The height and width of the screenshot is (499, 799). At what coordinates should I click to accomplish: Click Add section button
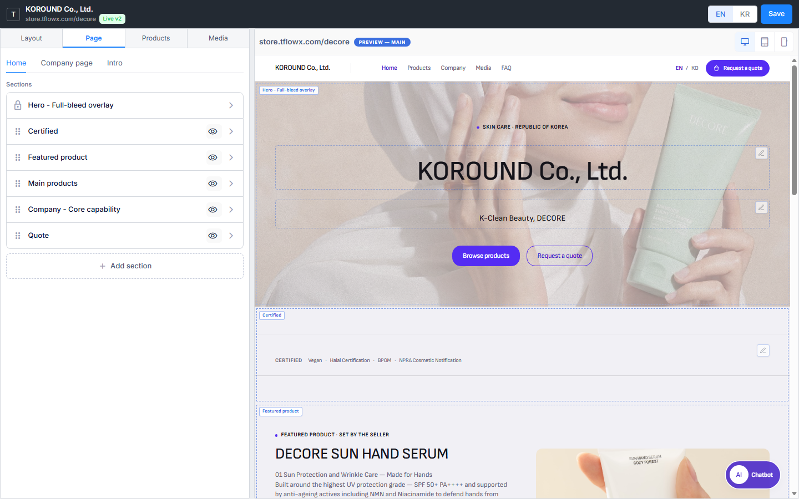coord(125,266)
